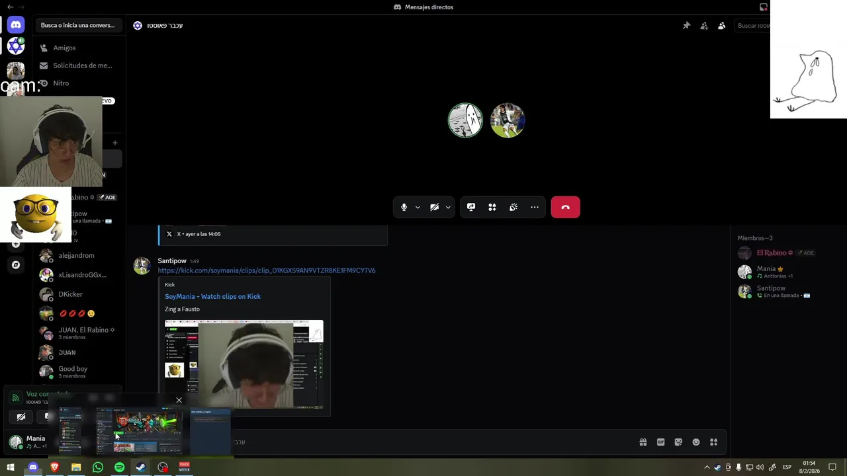This screenshot has width=847, height=476.
Task: Toggle camera in voice connected panel
Action: [x=21, y=416]
